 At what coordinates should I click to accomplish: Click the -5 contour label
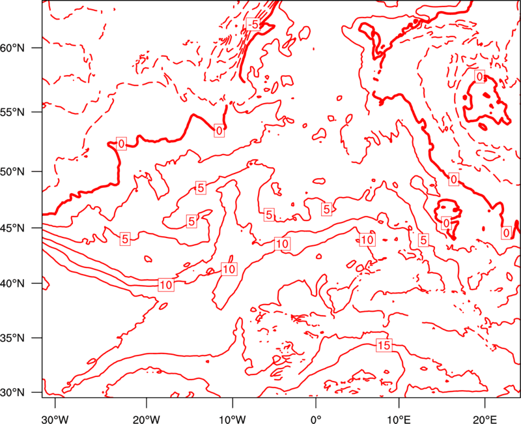pos(253,24)
